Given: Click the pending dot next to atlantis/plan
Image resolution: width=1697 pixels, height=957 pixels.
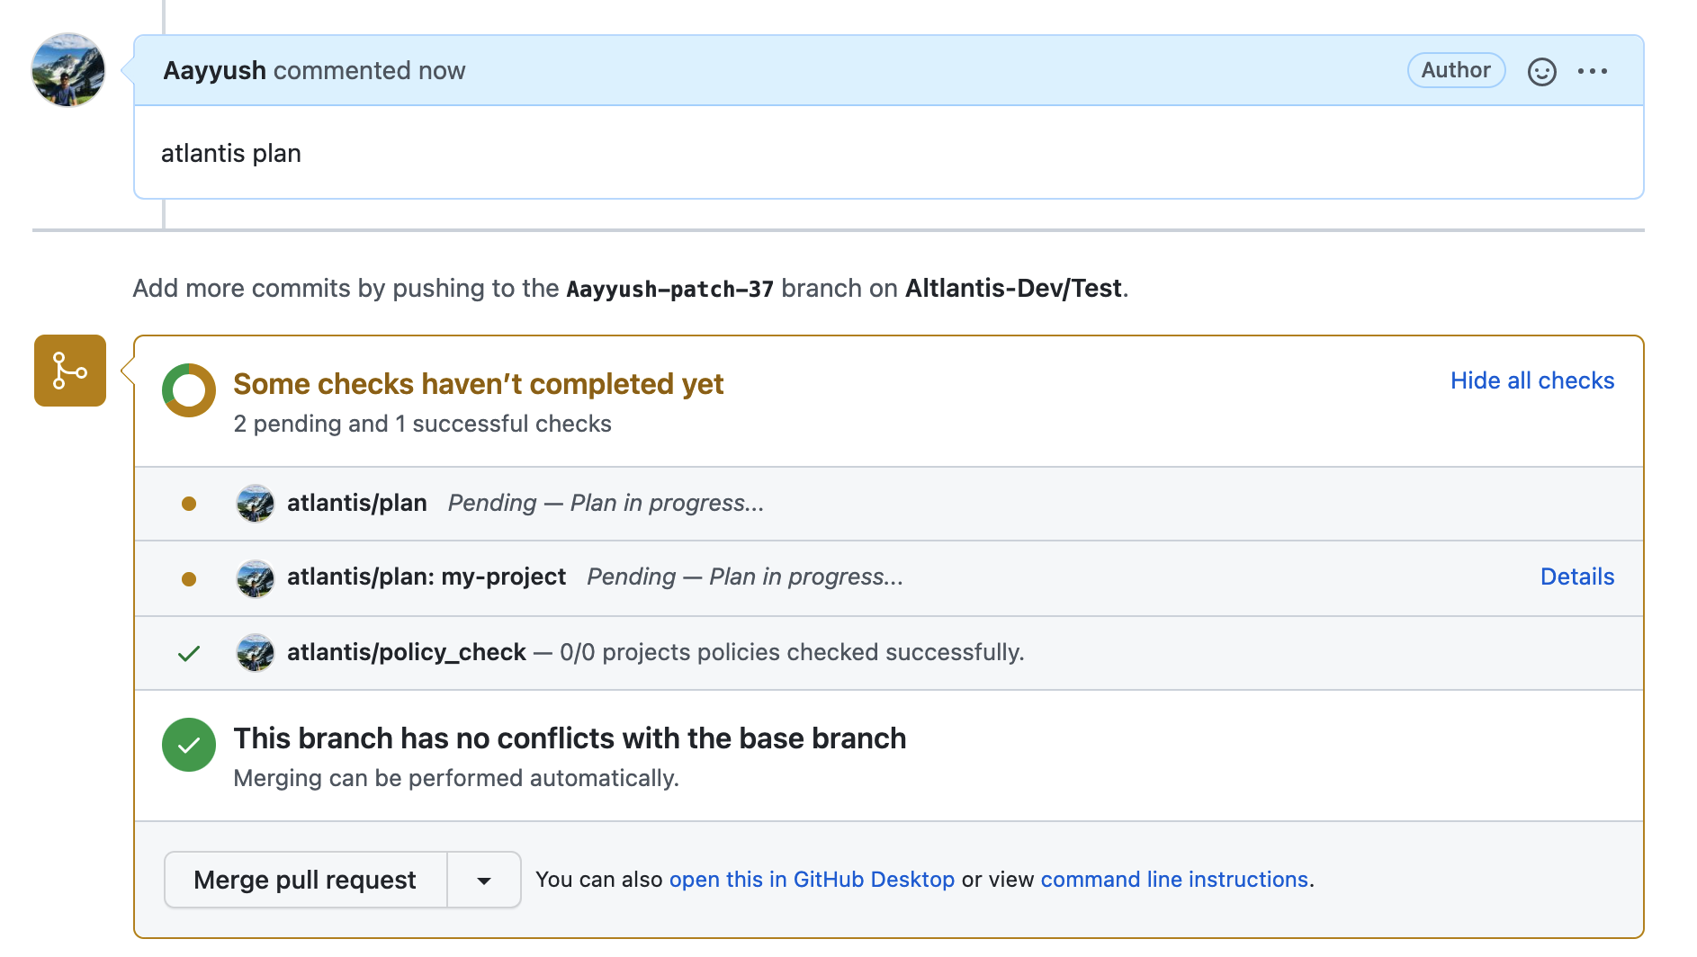Looking at the screenshot, I should (x=189, y=504).
